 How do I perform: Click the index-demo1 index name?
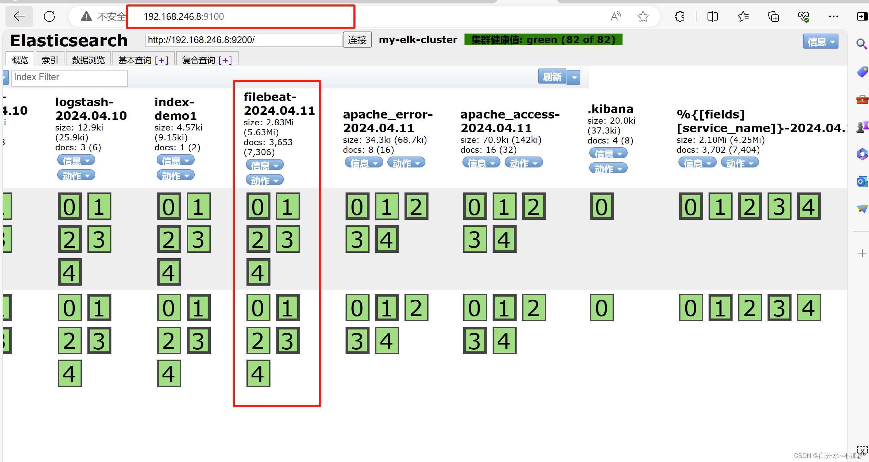[x=176, y=109]
